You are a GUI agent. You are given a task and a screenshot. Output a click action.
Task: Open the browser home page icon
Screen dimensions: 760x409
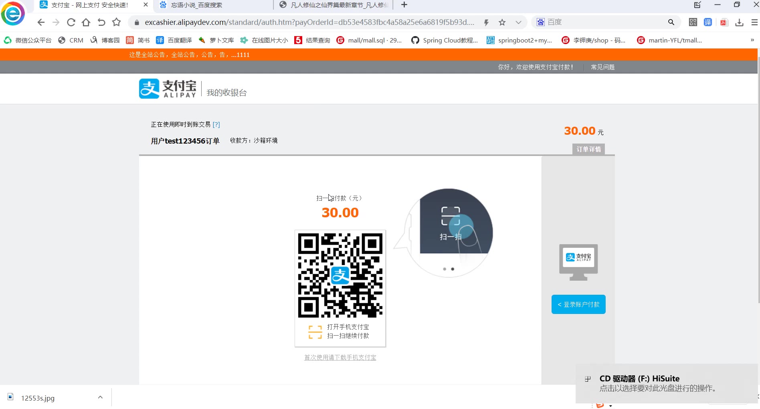[86, 22]
